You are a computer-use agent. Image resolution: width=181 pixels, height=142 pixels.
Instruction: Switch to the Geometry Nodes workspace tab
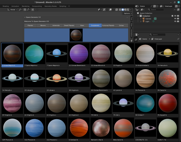(51, 6)
